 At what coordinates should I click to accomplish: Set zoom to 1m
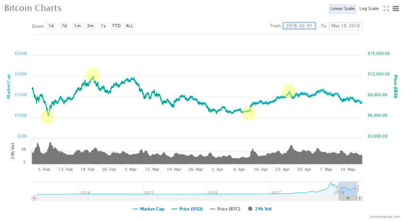(77, 26)
